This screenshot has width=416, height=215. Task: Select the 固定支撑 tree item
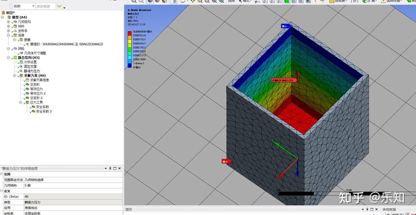pyautogui.click(x=30, y=67)
